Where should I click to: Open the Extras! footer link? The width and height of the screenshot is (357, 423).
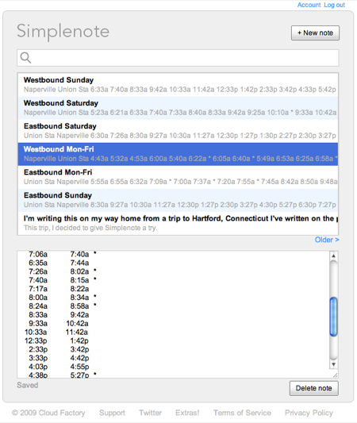click(x=187, y=413)
